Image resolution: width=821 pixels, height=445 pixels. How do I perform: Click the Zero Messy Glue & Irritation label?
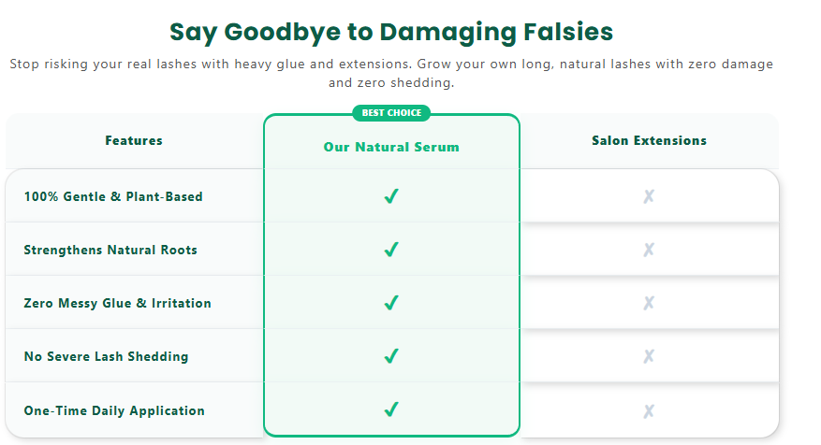(x=117, y=303)
